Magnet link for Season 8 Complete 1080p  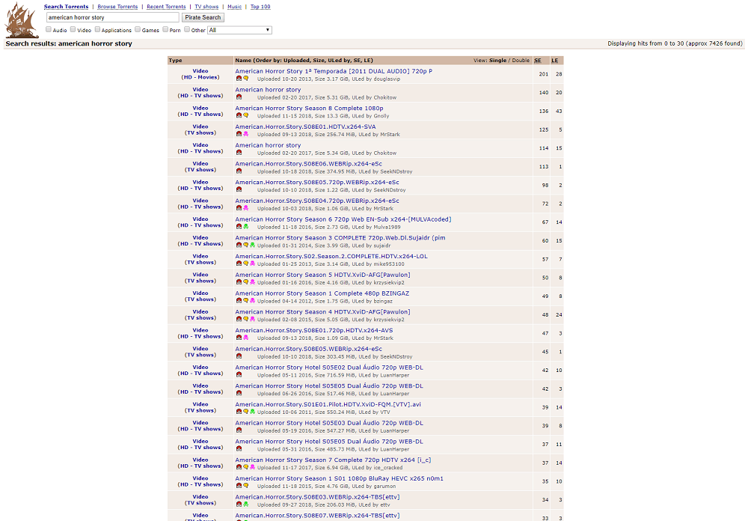pyautogui.click(x=239, y=115)
